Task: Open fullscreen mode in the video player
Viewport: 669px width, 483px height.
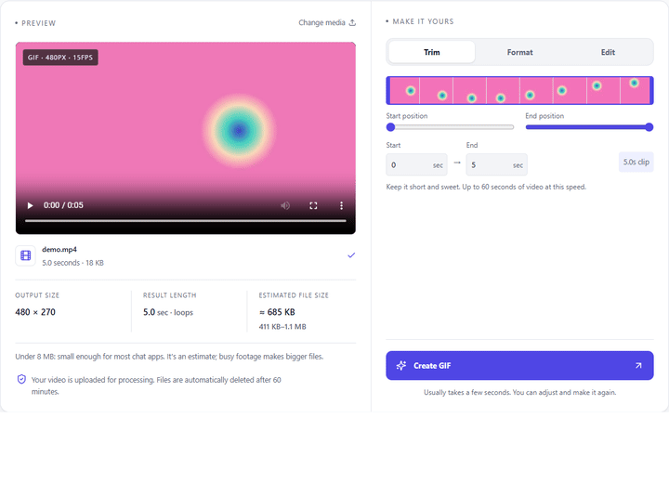Action: [313, 205]
